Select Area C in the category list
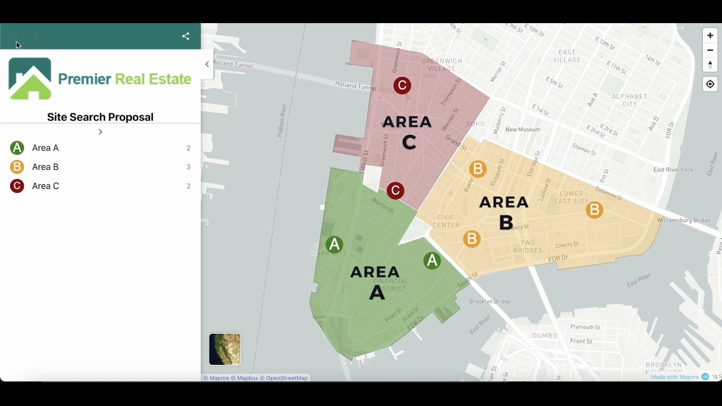The height and width of the screenshot is (406, 722). point(100,186)
